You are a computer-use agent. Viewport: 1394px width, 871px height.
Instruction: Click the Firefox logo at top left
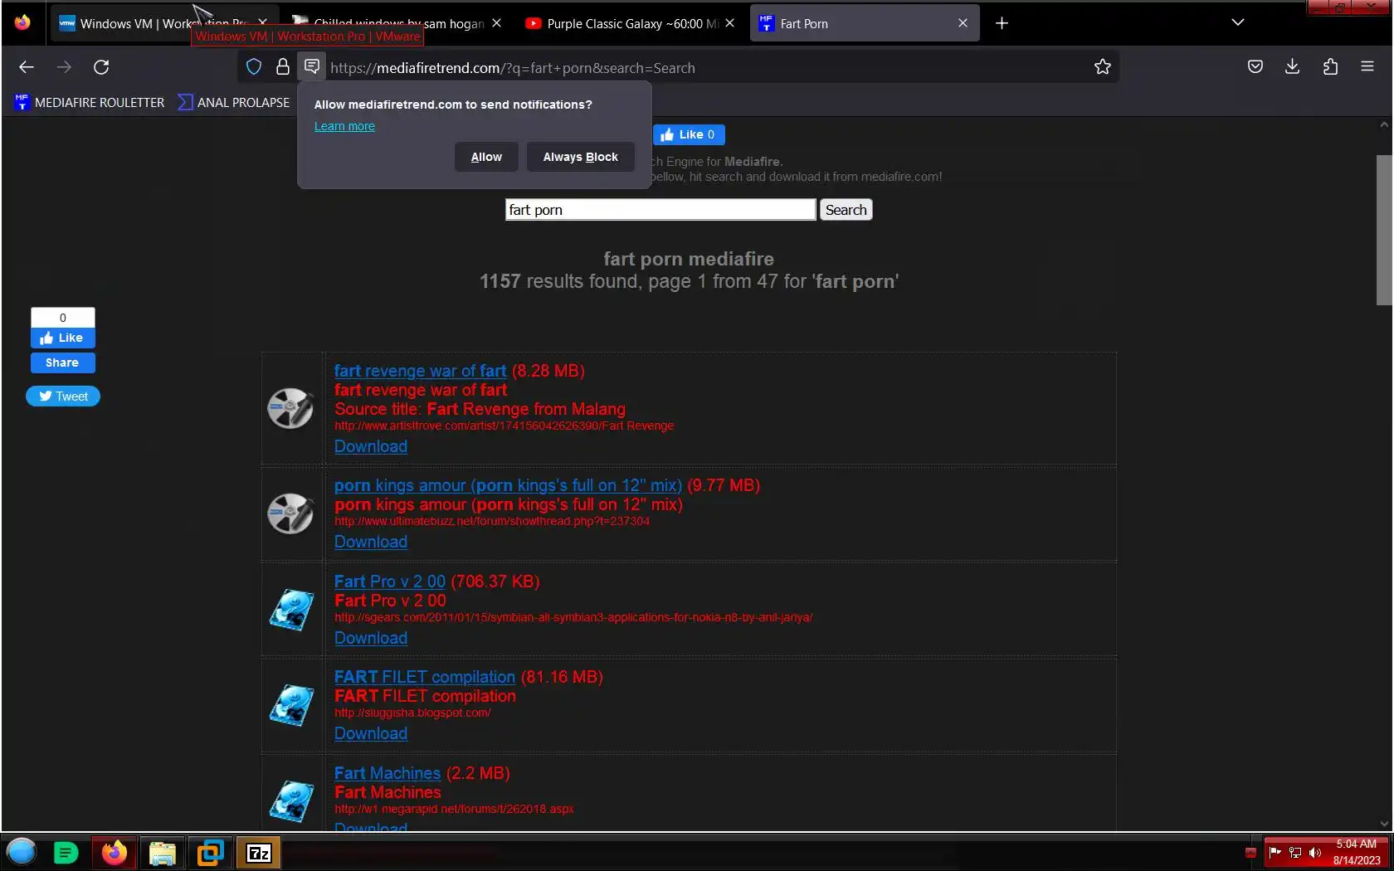click(22, 22)
